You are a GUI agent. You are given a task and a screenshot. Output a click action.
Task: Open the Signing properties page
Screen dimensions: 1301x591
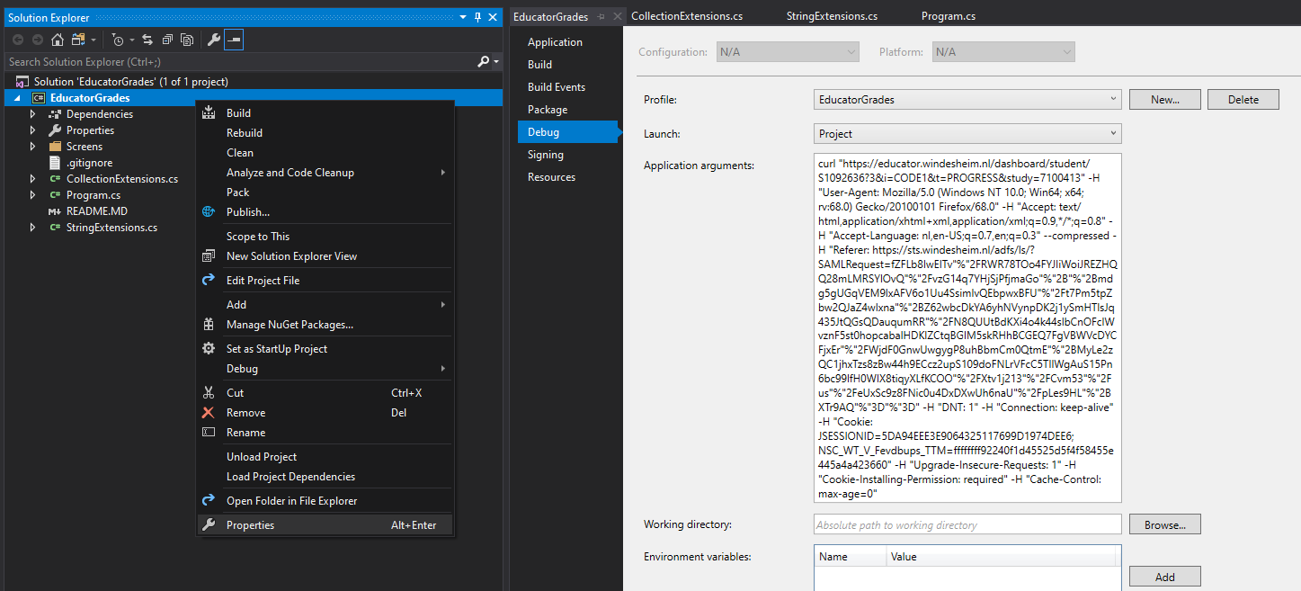coord(546,155)
